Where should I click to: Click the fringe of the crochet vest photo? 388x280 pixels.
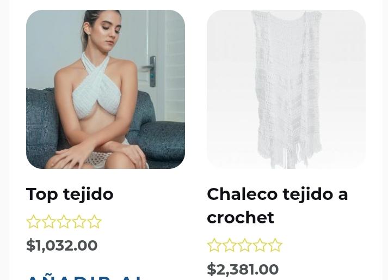pyautogui.click(x=288, y=154)
